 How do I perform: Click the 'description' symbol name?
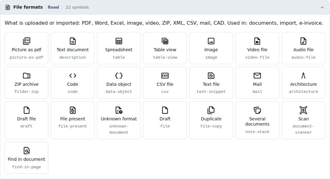coord(73,57)
